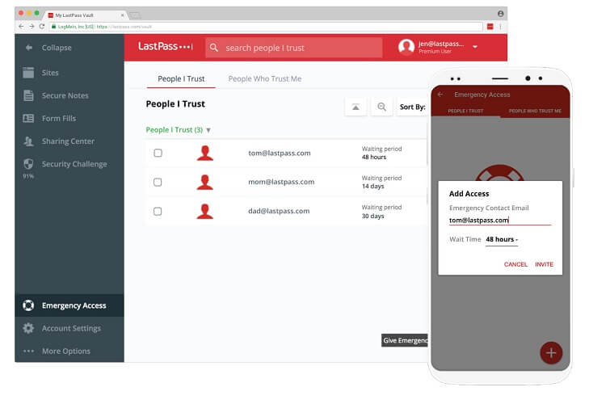589x404 pixels.
Task: Tap the red plus floating button
Action: 551,352
